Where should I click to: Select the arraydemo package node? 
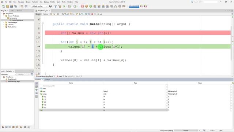(14, 18)
